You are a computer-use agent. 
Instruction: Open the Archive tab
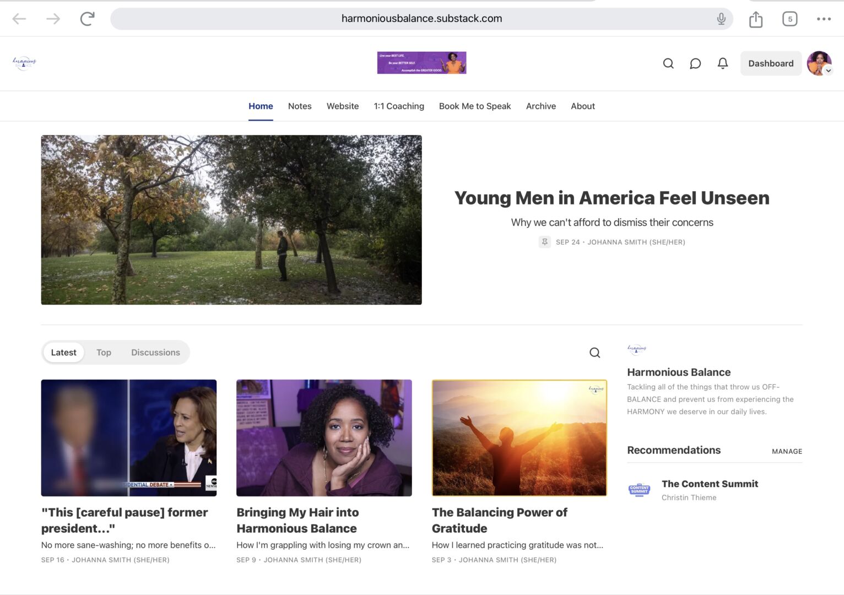pyautogui.click(x=540, y=106)
